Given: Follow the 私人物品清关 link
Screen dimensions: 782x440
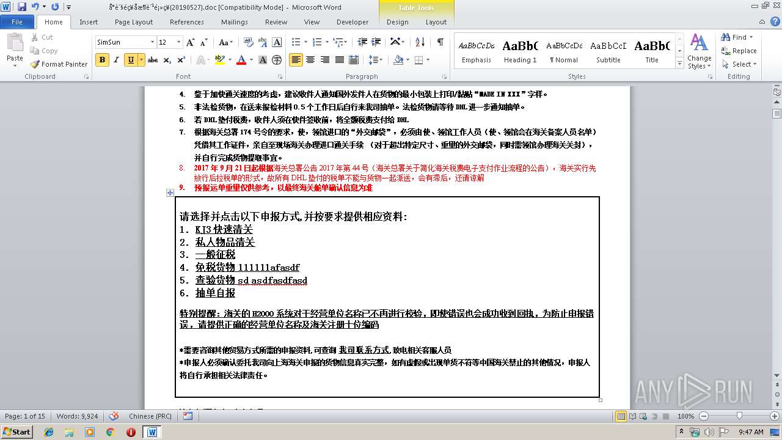Looking at the screenshot, I should click(x=225, y=243).
